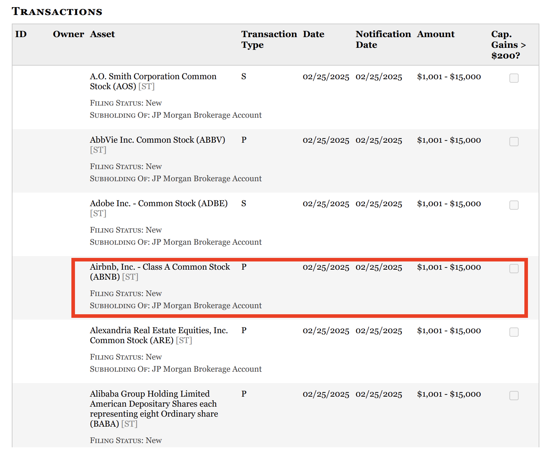Select the A.O. Smith Corporation Common Stock asset
Screen dimensions: 554x463
click(x=153, y=81)
